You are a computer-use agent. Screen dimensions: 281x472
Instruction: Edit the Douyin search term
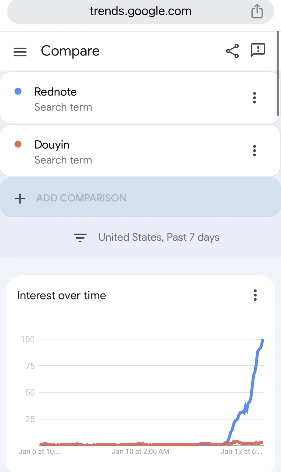click(52, 145)
